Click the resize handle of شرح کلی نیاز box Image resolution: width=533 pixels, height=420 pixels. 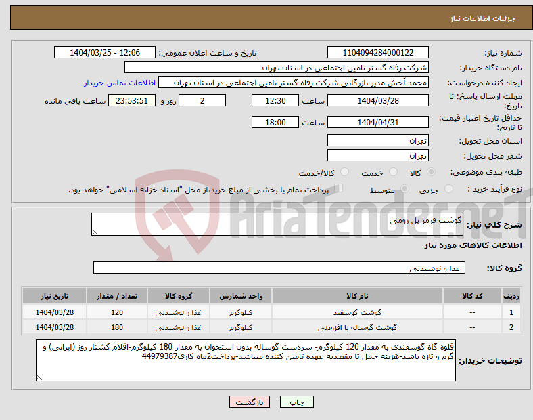pyautogui.click(x=95, y=232)
